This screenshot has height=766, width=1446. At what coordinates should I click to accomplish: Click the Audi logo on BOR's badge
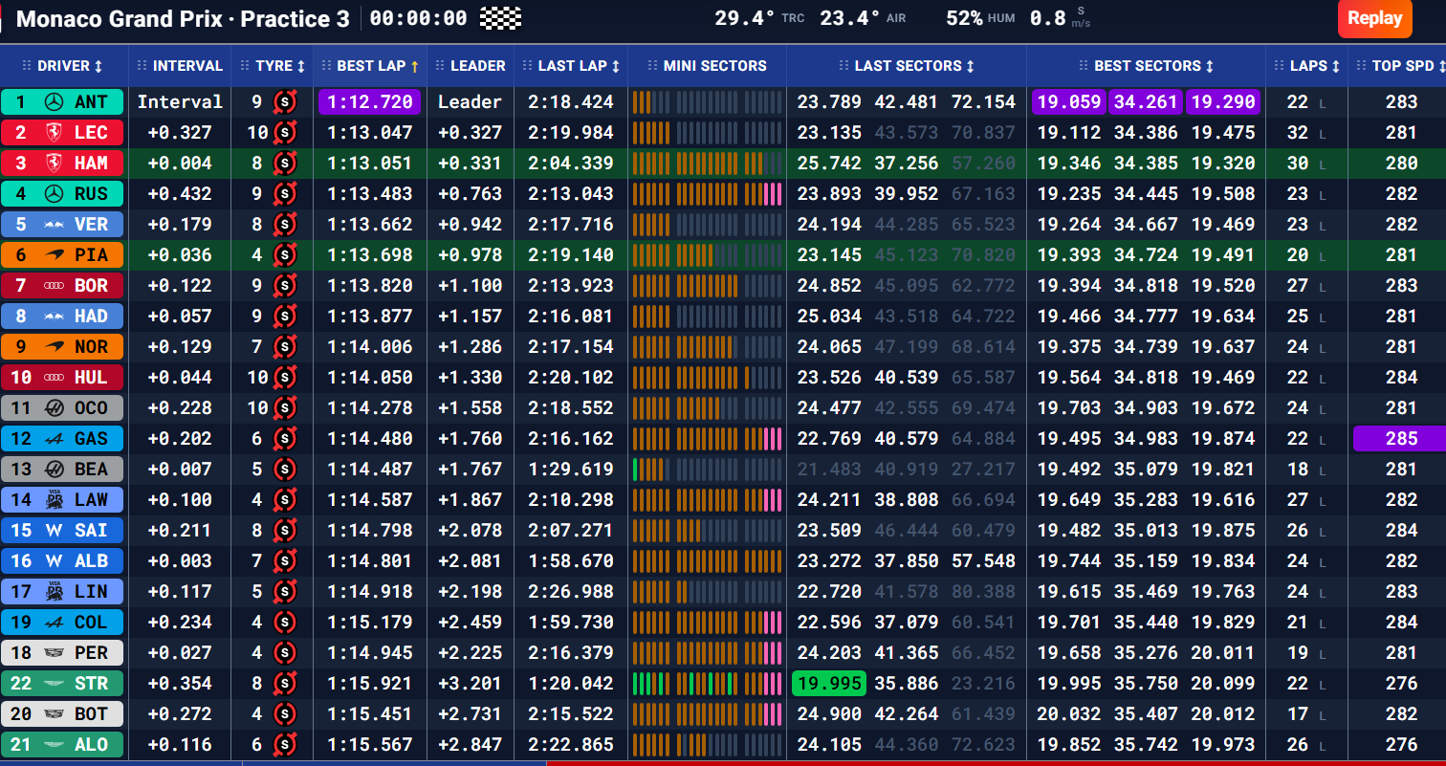coord(54,286)
